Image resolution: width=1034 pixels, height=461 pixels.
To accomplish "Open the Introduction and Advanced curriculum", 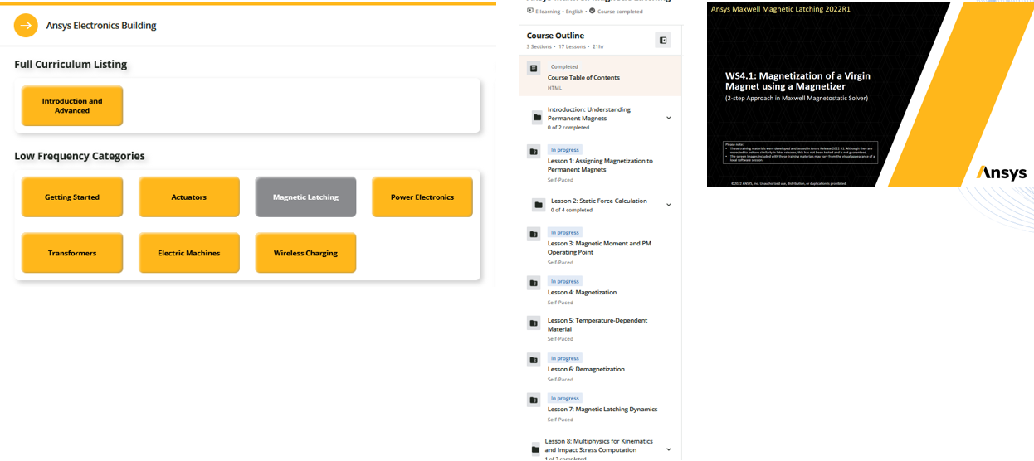I will click(x=72, y=106).
